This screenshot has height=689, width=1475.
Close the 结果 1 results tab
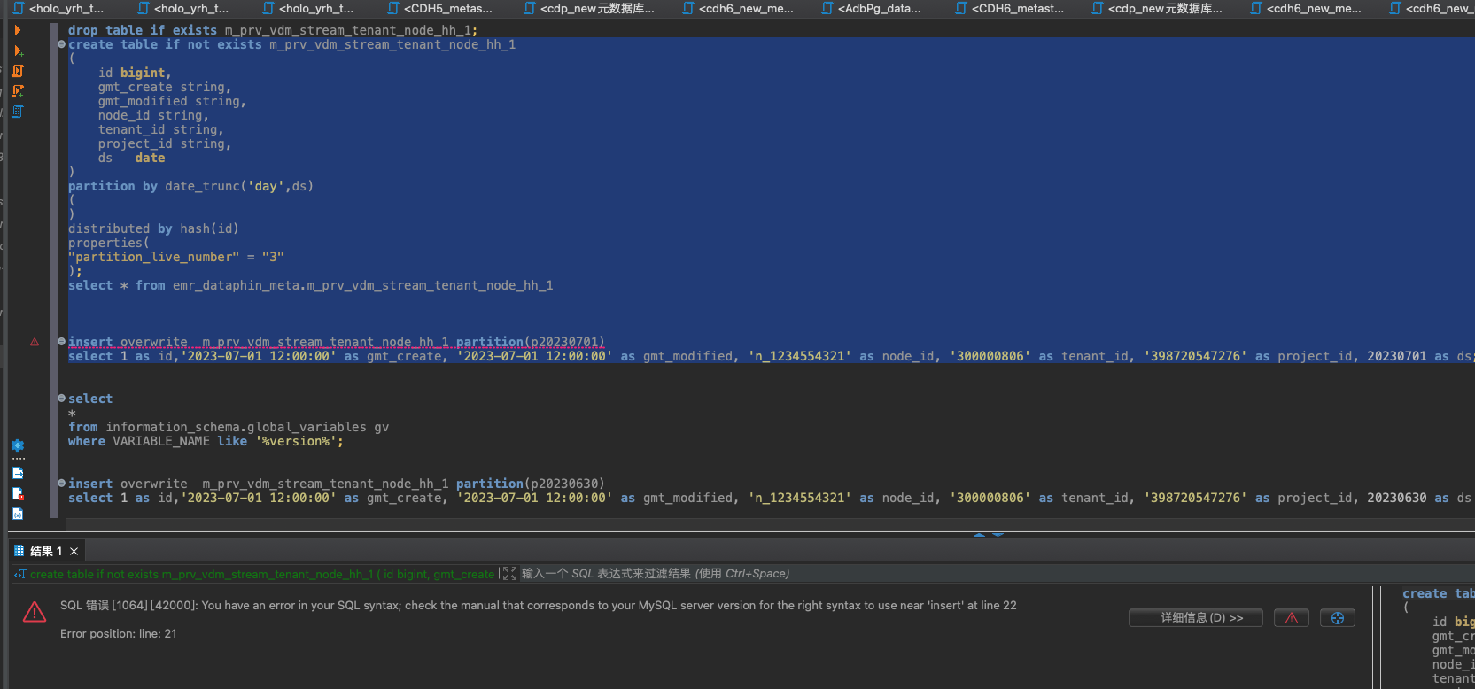pos(74,551)
